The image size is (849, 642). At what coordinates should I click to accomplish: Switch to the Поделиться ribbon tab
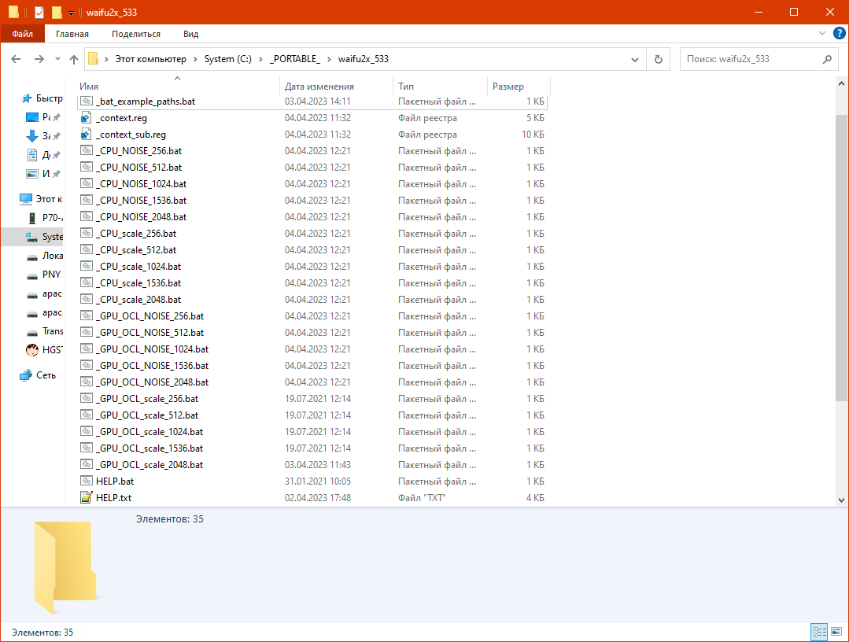(136, 34)
